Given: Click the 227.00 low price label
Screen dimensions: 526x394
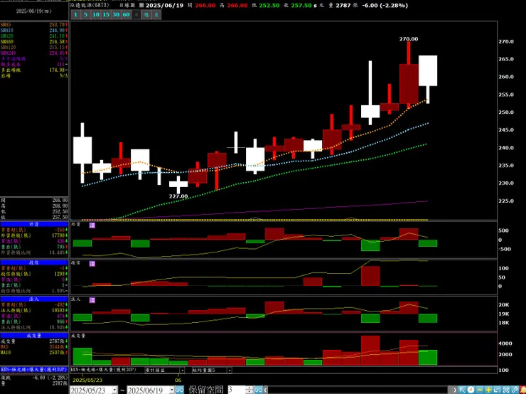Looking at the screenshot, I should pyautogui.click(x=178, y=196).
